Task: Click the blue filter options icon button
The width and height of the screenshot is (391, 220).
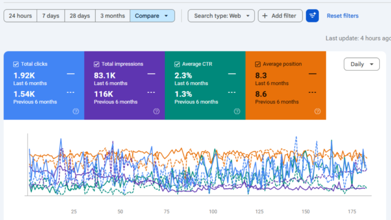Action: (x=312, y=16)
